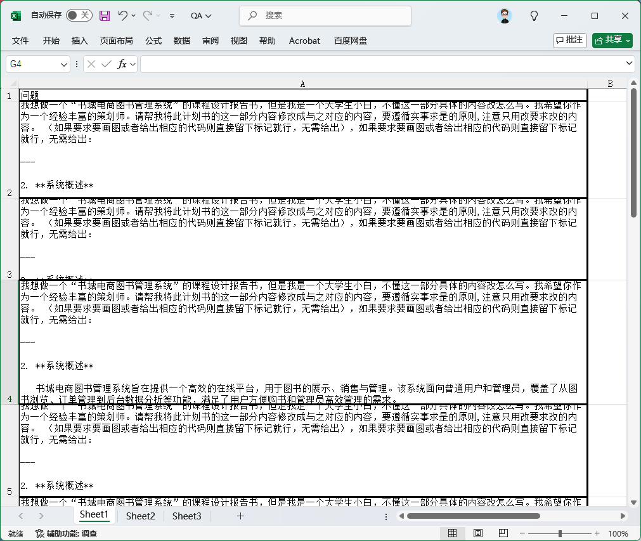Open the QA file name dropdown
The image size is (641, 541).
[x=201, y=16]
